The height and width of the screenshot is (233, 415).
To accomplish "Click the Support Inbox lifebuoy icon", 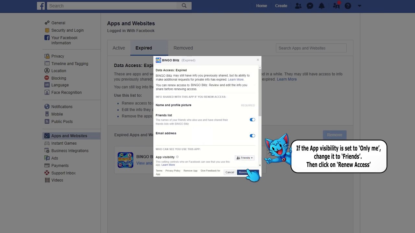I will click(47, 173).
